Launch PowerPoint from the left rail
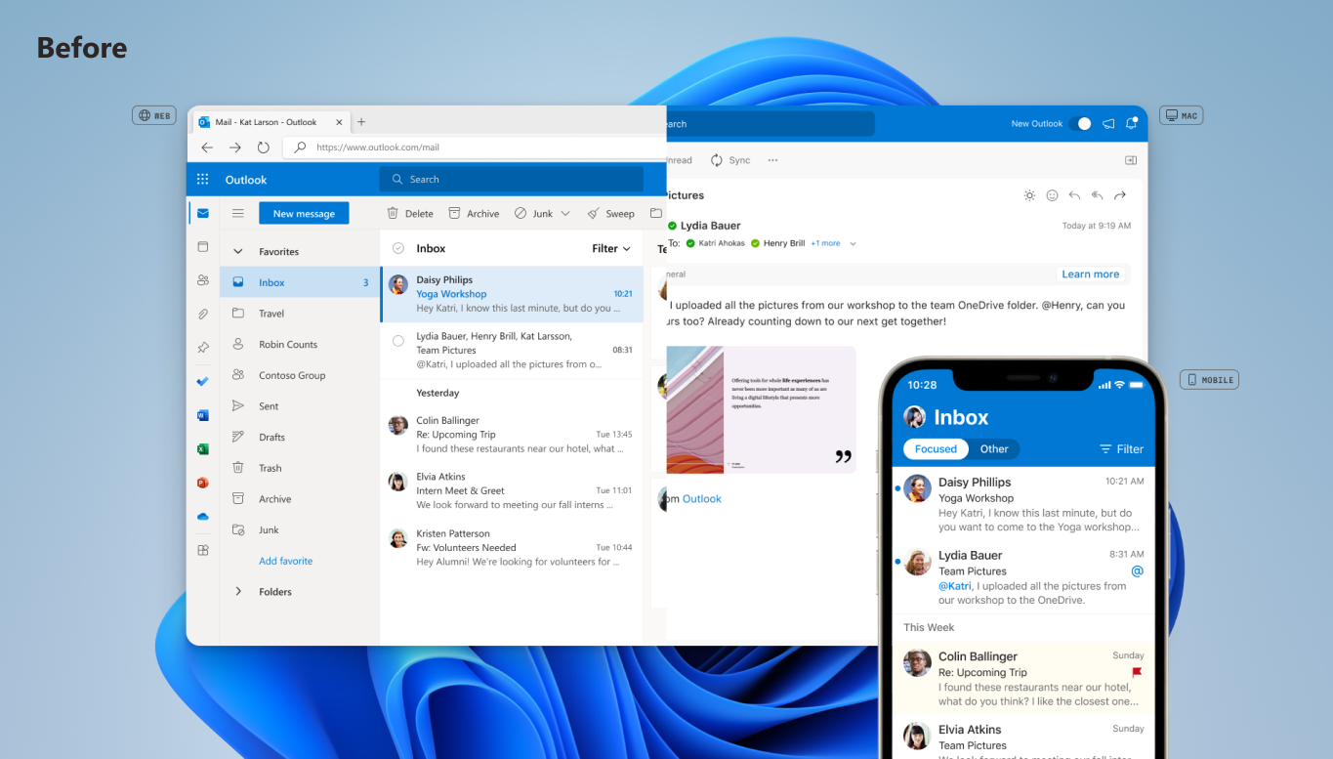Image resolution: width=1333 pixels, height=759 pixels. [x=202, y=483]
